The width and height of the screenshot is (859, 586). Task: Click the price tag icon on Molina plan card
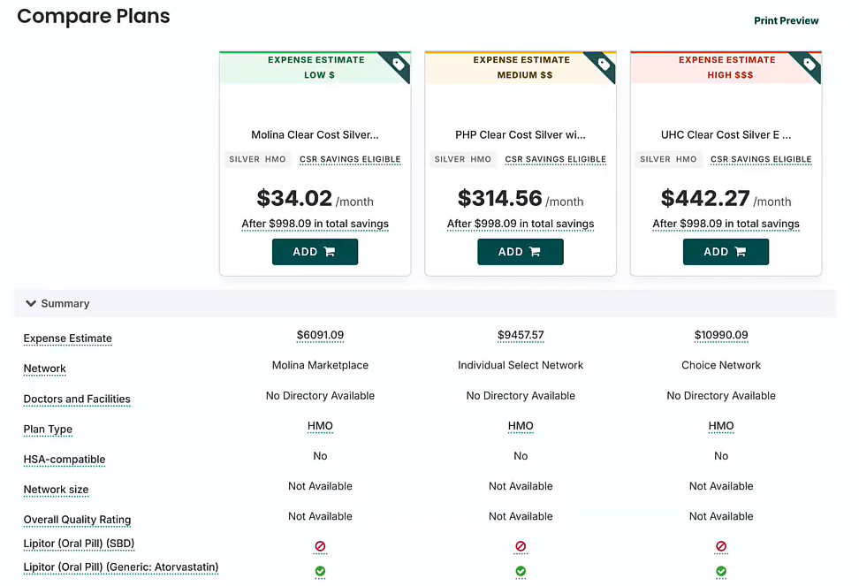(x=399, y=65)
